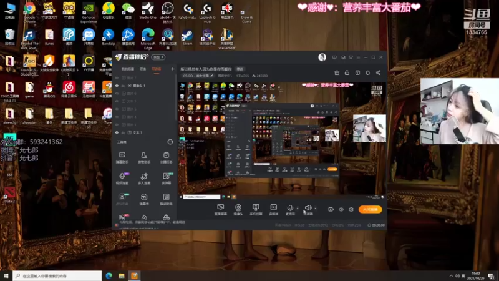Switch to the orange highlighted scene tab
Screen dimensions: 499x281
pos(157,69)
